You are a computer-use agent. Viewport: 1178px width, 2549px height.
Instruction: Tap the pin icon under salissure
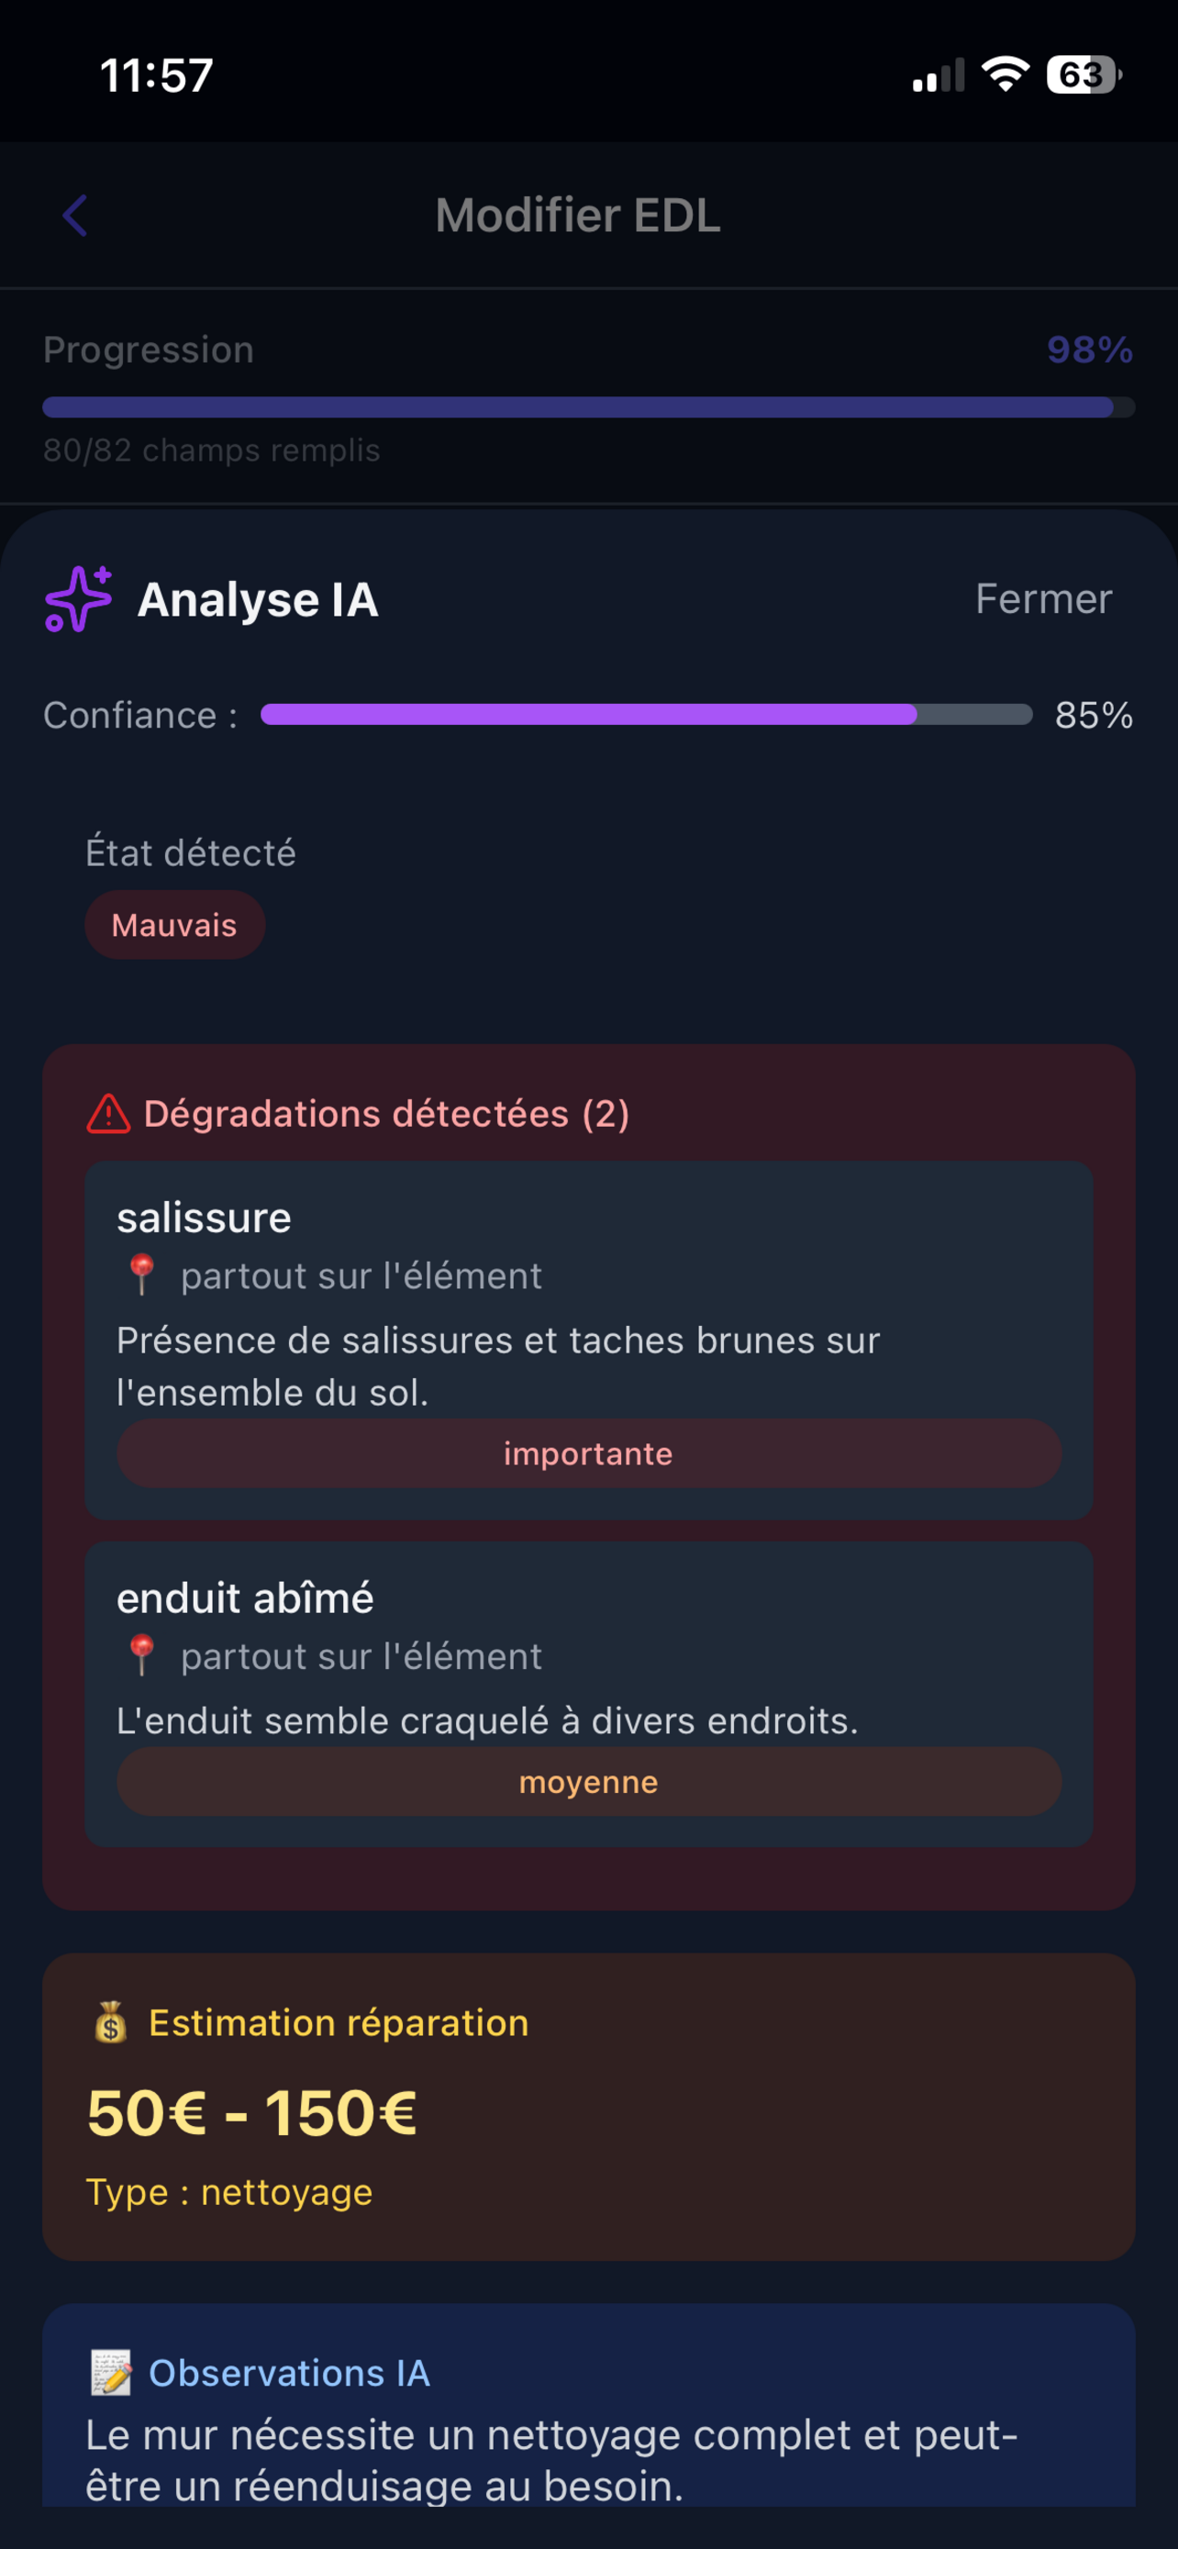(x=141, y=1274)
